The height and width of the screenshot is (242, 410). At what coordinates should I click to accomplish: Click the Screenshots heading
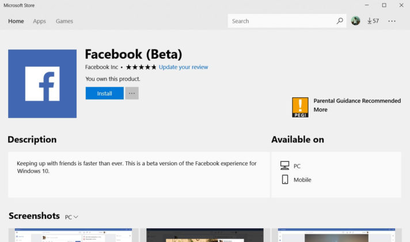tap(34, 216)
